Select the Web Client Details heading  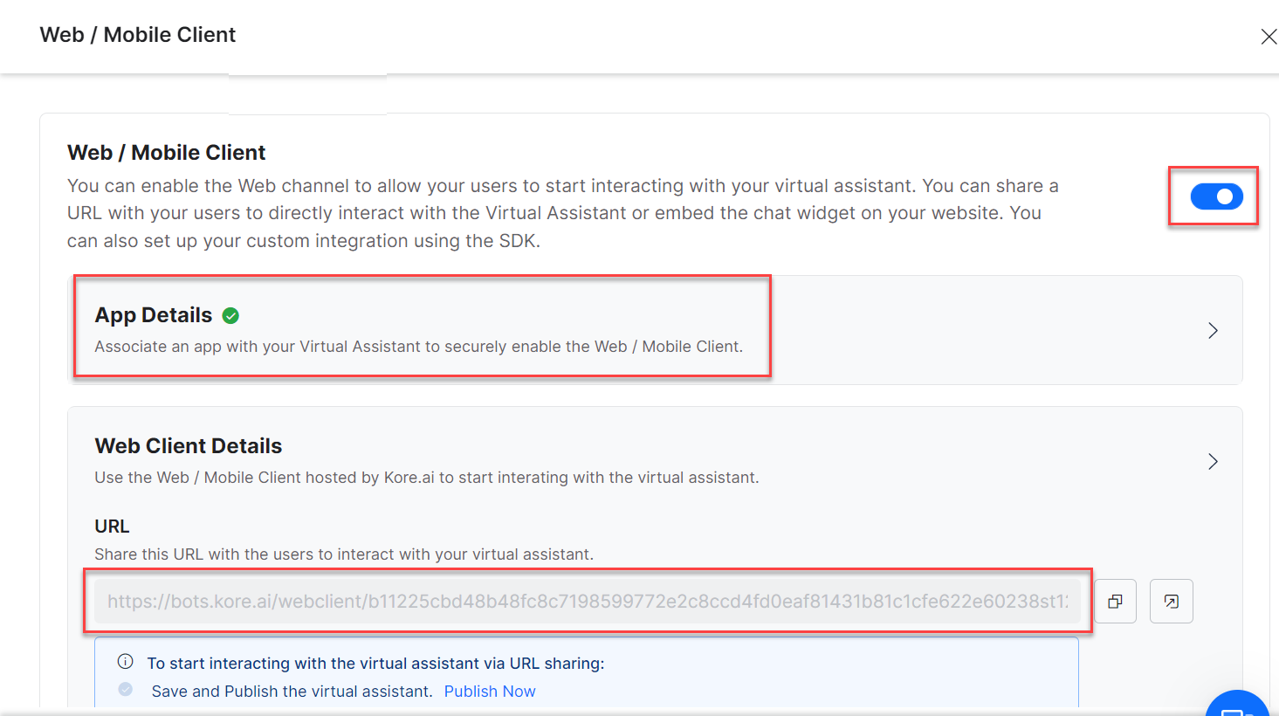click(x=189, y=446)
